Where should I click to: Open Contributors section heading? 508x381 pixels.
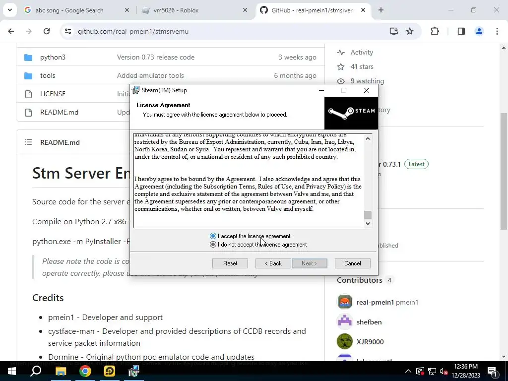[x=360, y=280]
